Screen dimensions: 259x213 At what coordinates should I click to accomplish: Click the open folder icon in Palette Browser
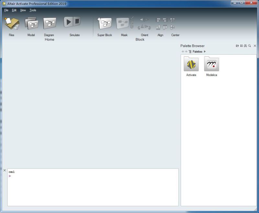[x=237, y=46]
